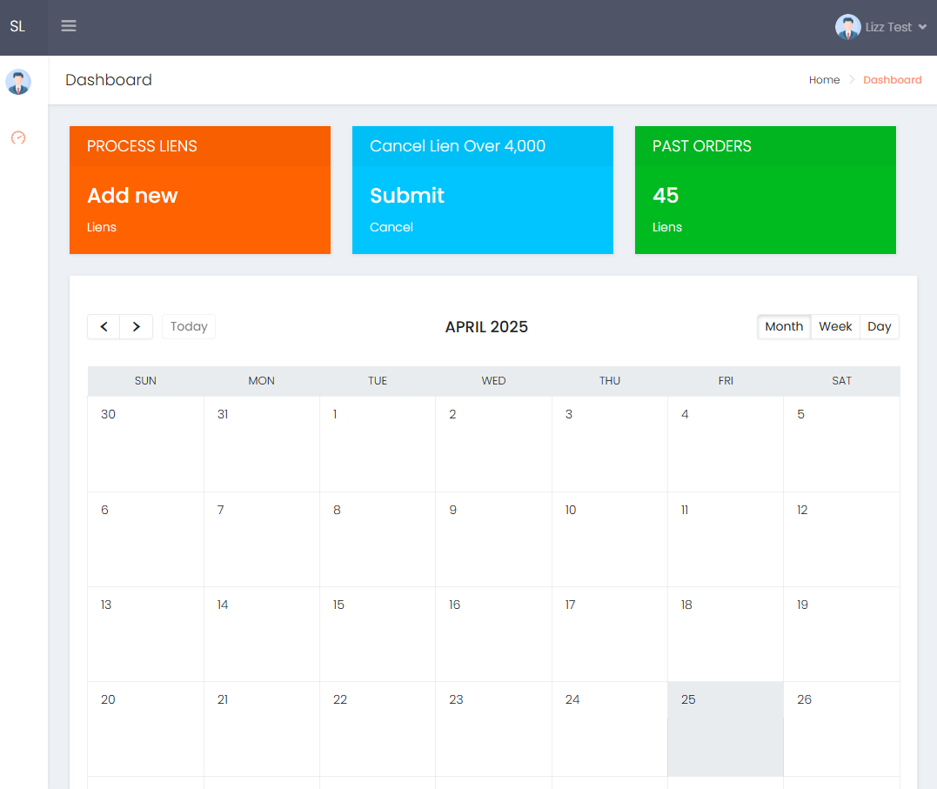
Task: Open the dashboard gauge icon in sidebar
Action: (x=18, y=137)
